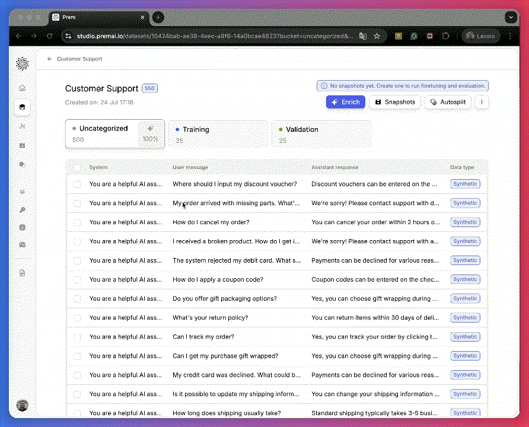Switch to the Training bucket tab

click(218, 134)
